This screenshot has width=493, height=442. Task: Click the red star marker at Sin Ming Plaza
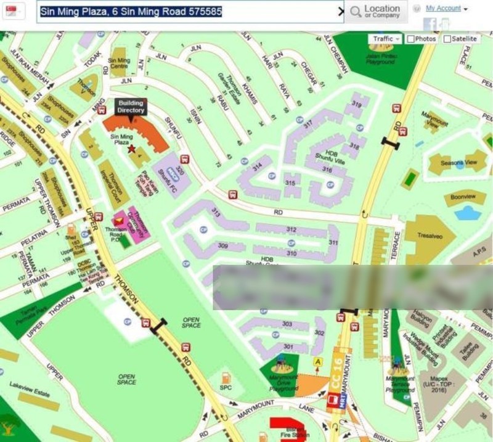[131, 149]
